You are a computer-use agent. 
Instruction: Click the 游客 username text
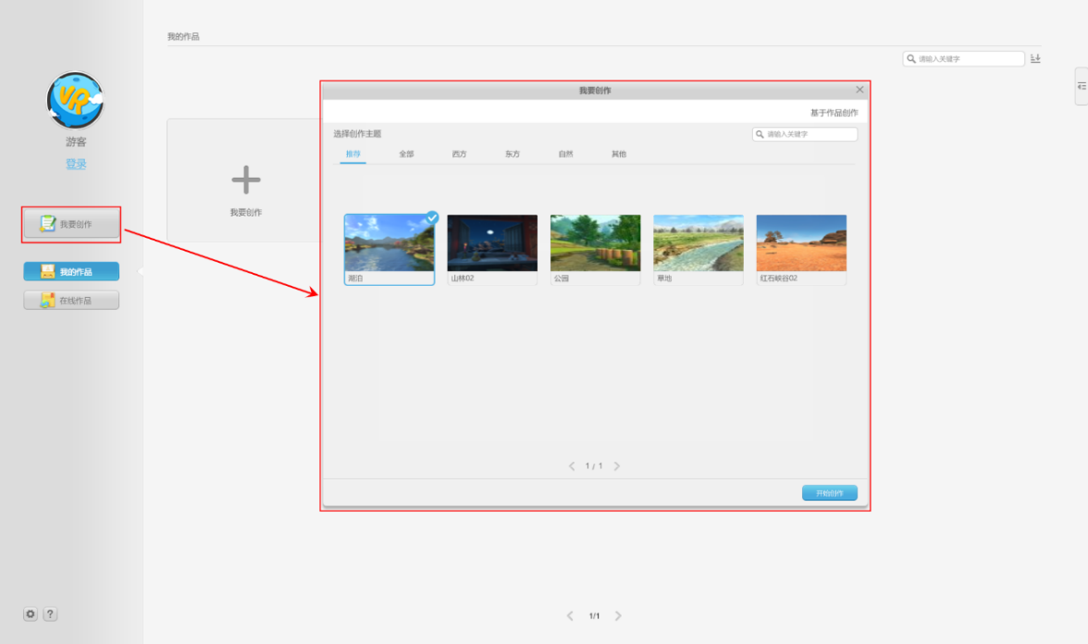pos(76,142)
